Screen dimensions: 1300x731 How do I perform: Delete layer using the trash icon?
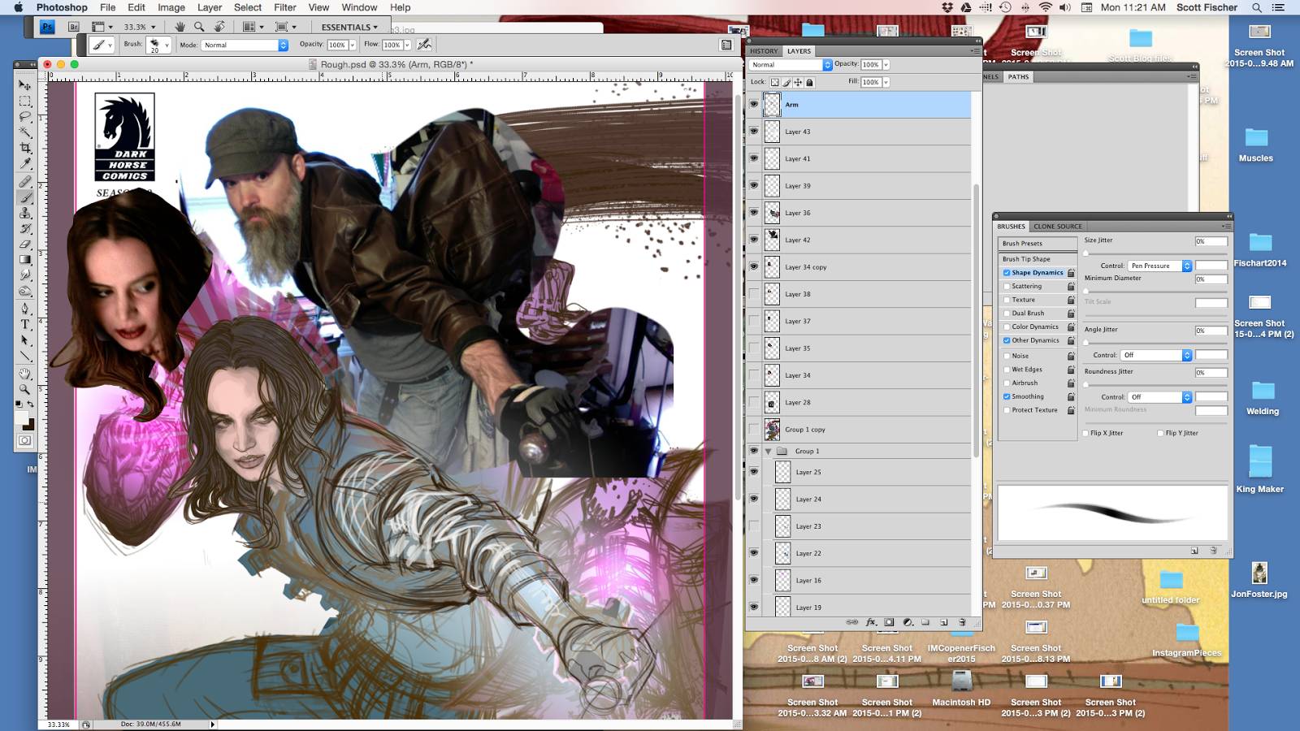(962, 622)
